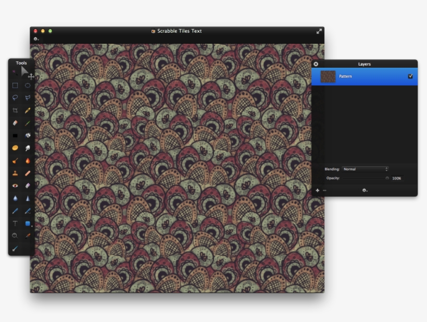This screenshot has height=322, width=427.
Task: Open the gear menu under the title bar
Action: tap(36, 39)
